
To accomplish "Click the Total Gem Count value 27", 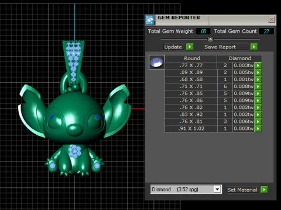I will pyautogui.click(x=266, y=32).
